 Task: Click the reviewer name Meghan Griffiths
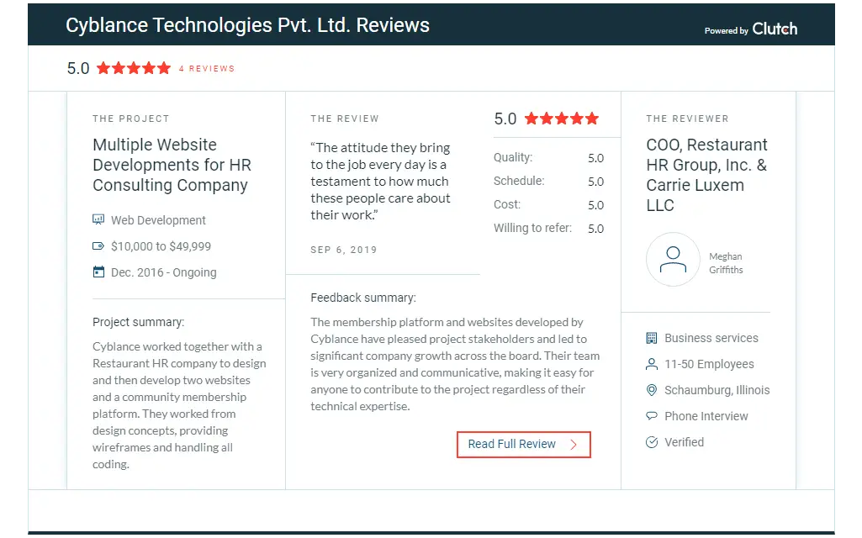point(726,263)
